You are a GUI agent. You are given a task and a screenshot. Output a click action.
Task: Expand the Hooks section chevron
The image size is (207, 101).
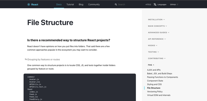click(x=157, y=45)
